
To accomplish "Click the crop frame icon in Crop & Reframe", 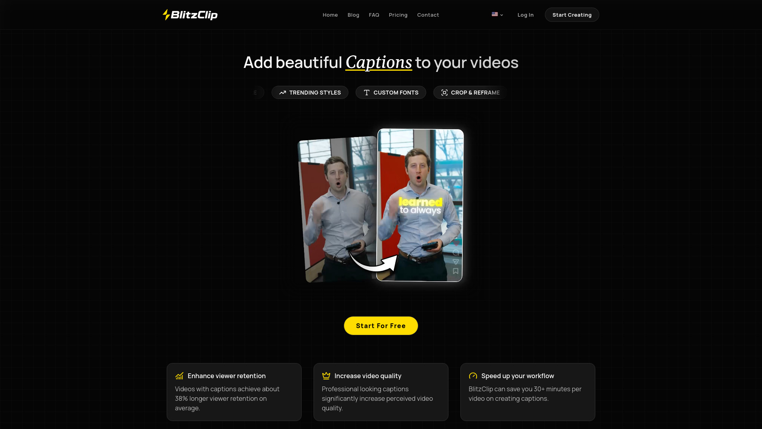I will point(444,93).
